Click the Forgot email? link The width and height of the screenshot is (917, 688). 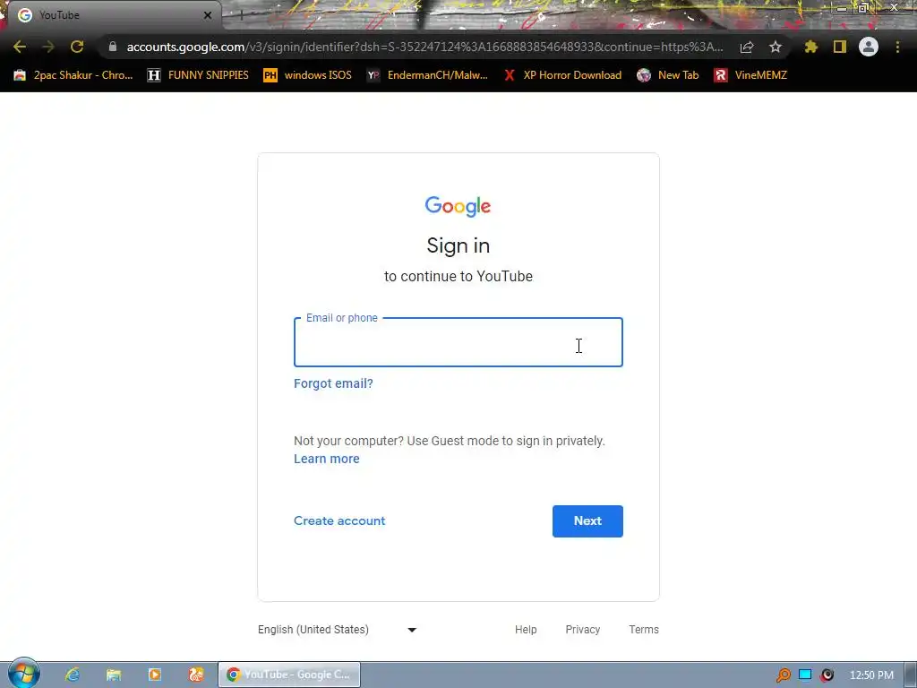point(333,383)
